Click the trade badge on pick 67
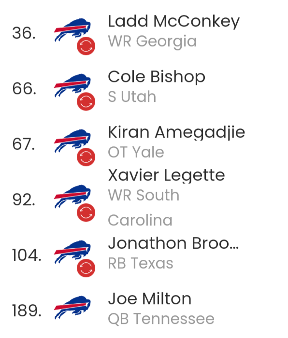288x338 pixels. coord(86,157)
